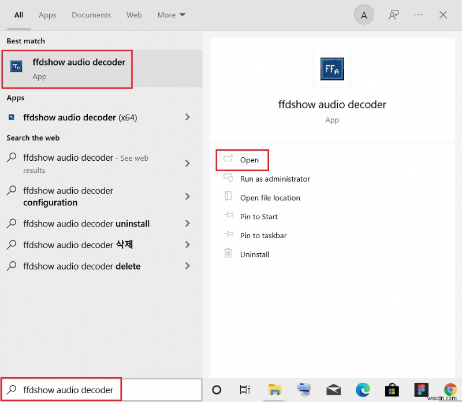Viewport: 462px width, 403px height.
Task: Launch File Explorer from the taskbar
Action: point(274,390)
